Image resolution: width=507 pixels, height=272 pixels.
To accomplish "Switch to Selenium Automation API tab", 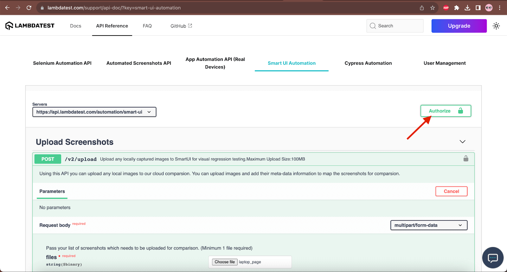I will [x=62, y=63].
